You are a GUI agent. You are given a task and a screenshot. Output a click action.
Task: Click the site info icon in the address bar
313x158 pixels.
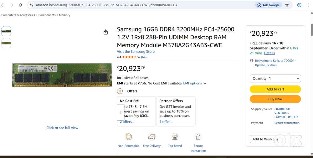click(31, 5)
